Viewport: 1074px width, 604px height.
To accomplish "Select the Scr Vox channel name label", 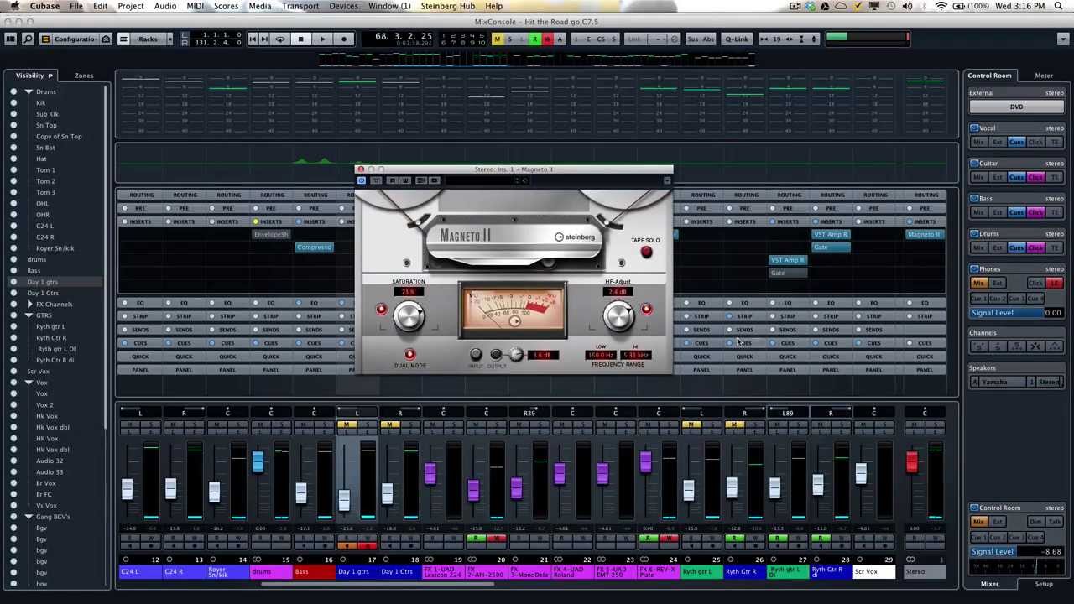I will [x=873, y=572].
